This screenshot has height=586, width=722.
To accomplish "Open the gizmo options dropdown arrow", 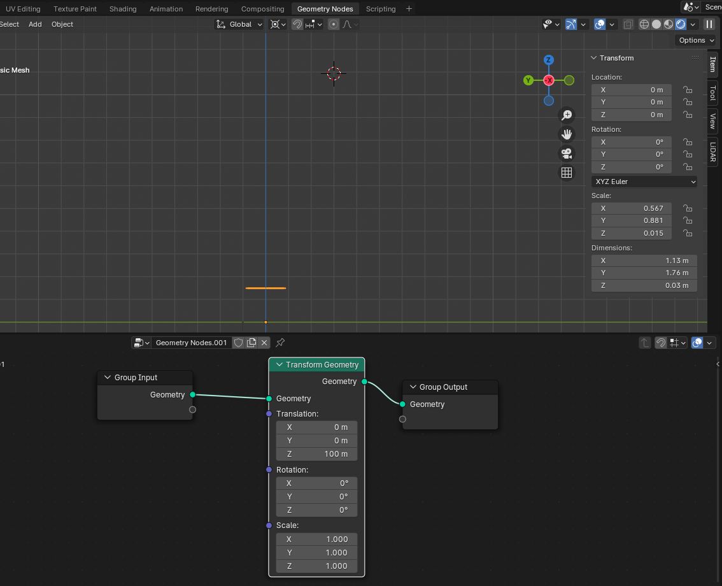I will click(x=583, y=24).
